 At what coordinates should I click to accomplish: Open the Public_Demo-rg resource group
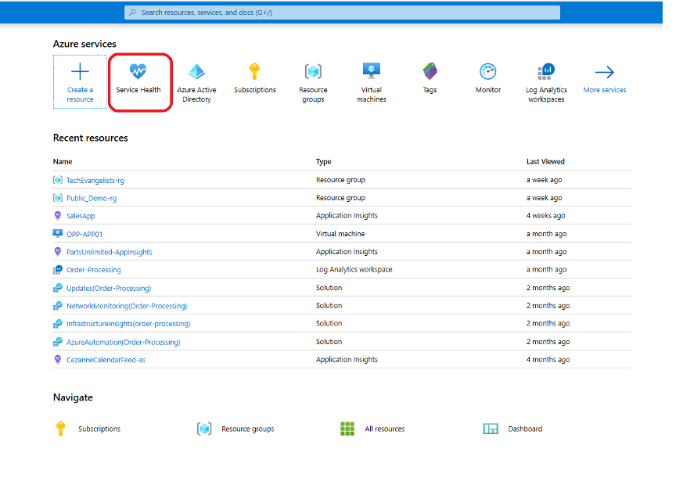pyautogui.click(x=91, y=197)
